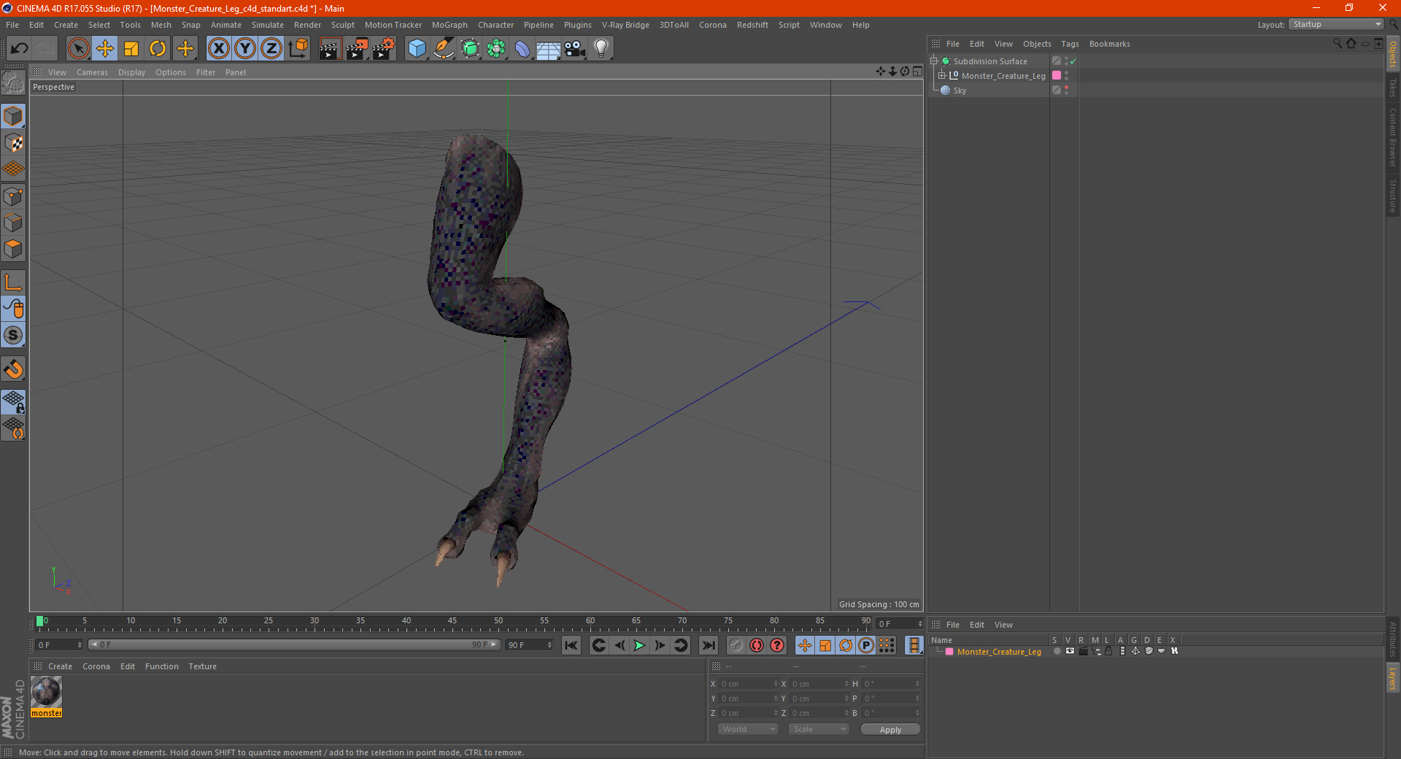Open the World coordinate dropdown
Viewport: 1401px width, 759px height.
coord(748,729)
